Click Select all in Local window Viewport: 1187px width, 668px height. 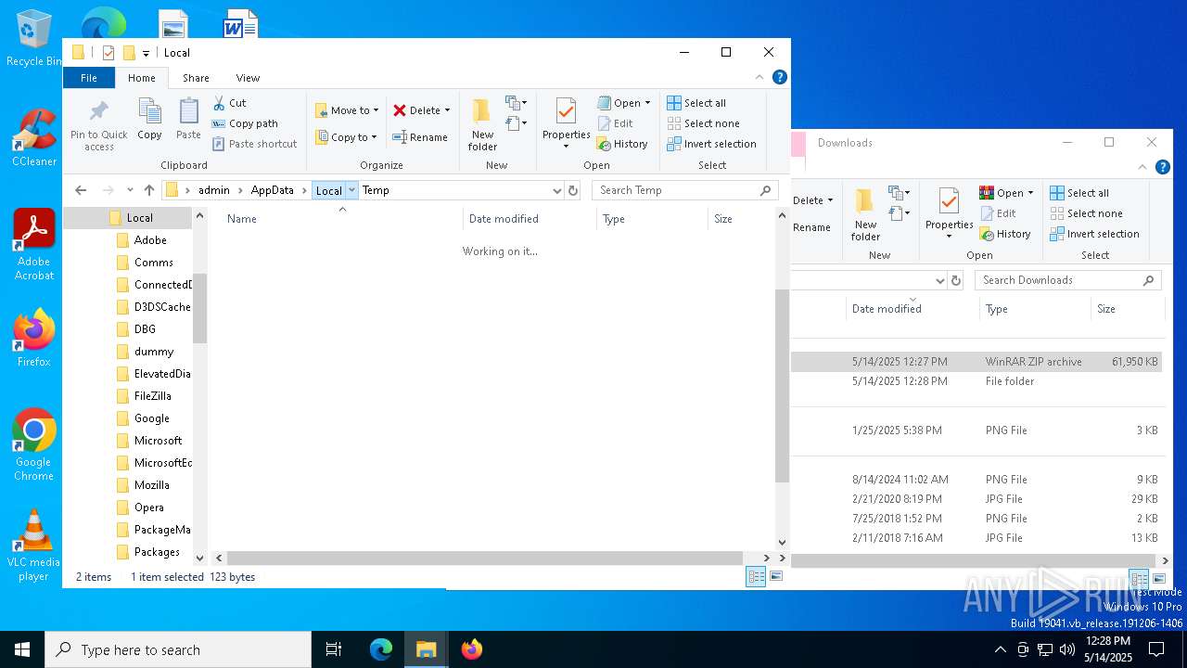pyautogui.click(x=696, y=103)
